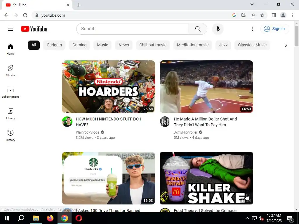The width and height of the screenshot is (299, 224).
Task: Focus the YouTube Search field
Action: [133, 29]
